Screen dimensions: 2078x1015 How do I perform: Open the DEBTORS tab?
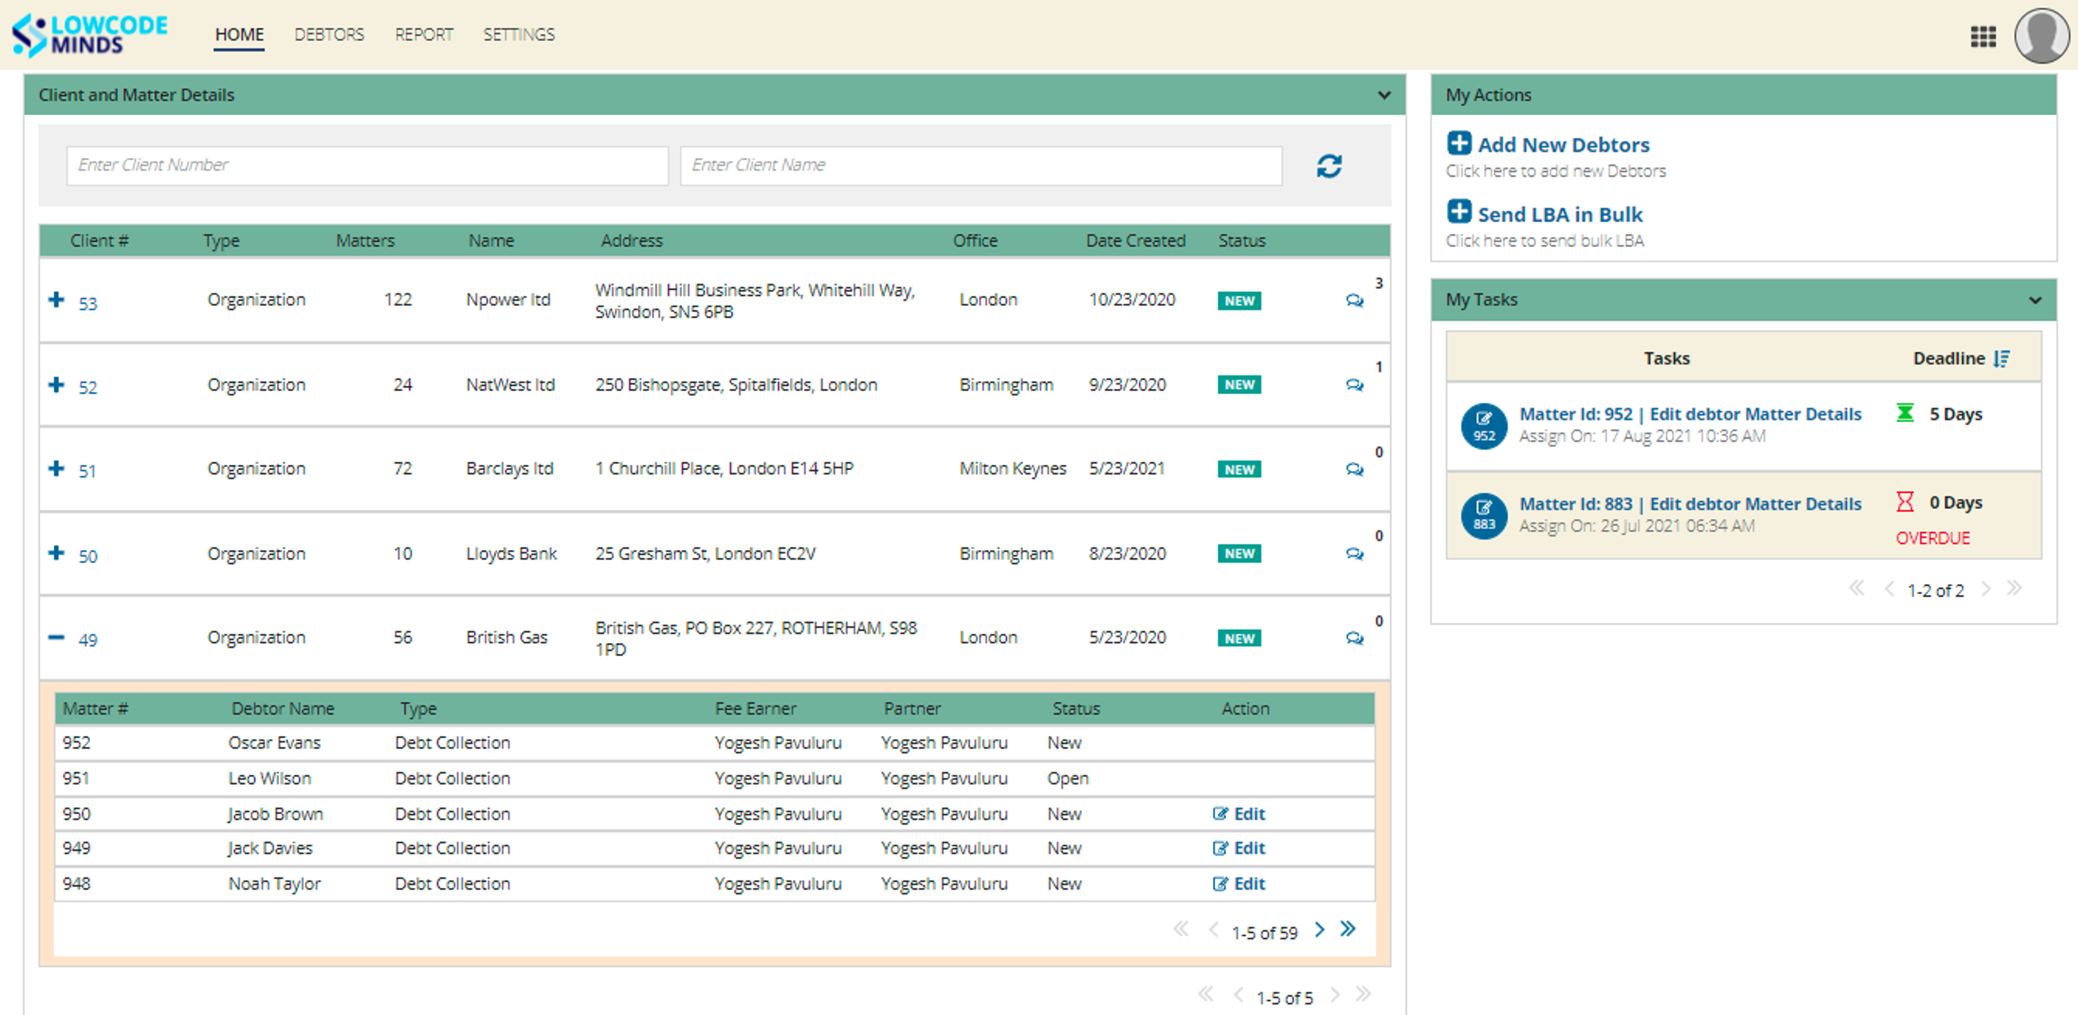click(329, 35)
